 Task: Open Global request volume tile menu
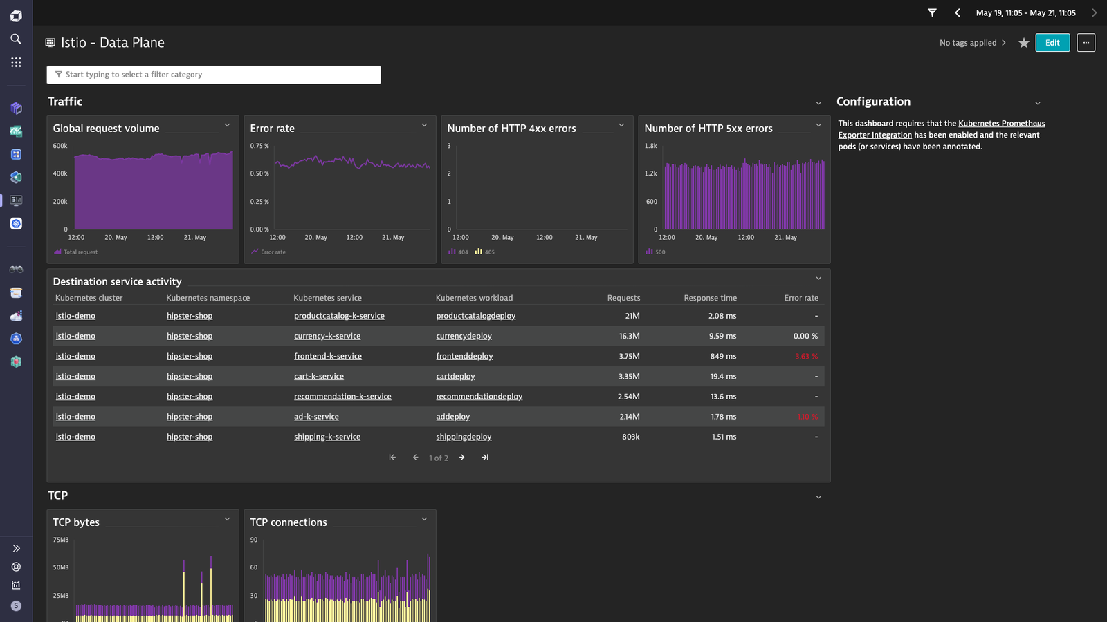click(x=227, y=125)
